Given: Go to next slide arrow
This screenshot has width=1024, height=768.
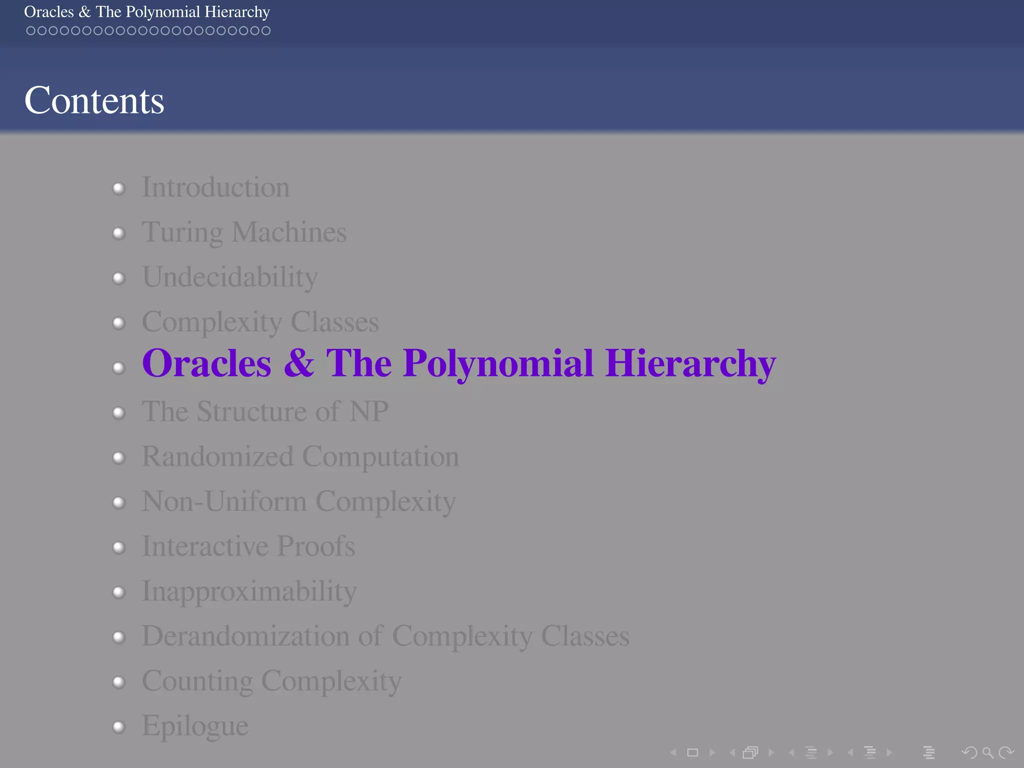Looking at the screenshot, I should click(x=712, y=752).
